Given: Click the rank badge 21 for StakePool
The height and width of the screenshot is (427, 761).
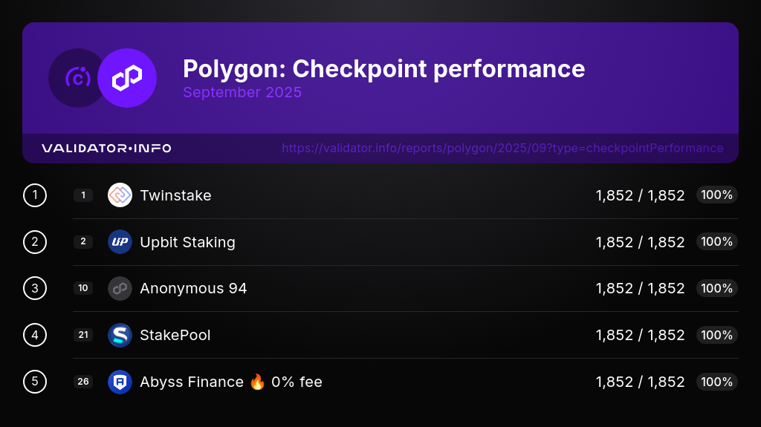Looking at the screenshot, I should (83, 335).
